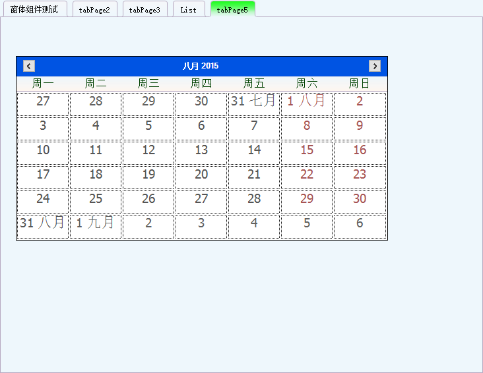Select Saturday date 15
The height and width of the screenshot is (373, 483).
click(x=307, y=153)
